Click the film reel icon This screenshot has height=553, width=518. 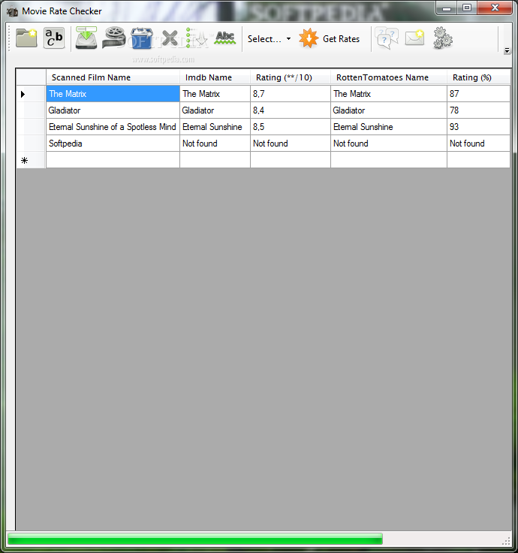(114, 38)
